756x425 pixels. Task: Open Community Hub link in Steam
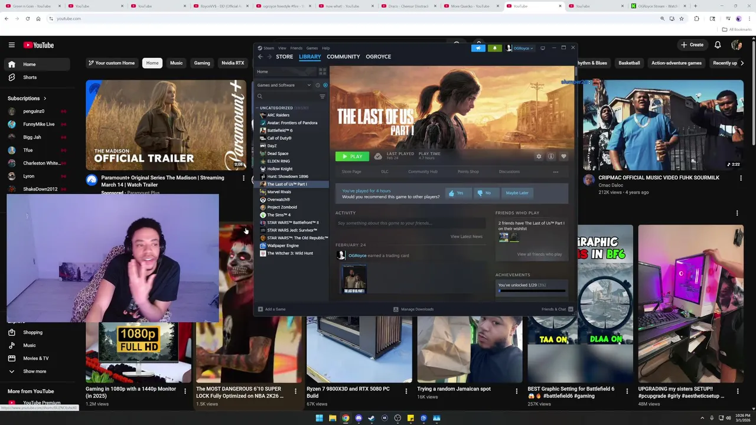click(423, 172)
